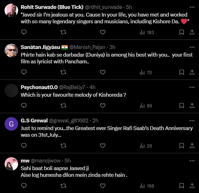View analytics showing 26 views
Screen dimensions: 199x193
(146, 146)
